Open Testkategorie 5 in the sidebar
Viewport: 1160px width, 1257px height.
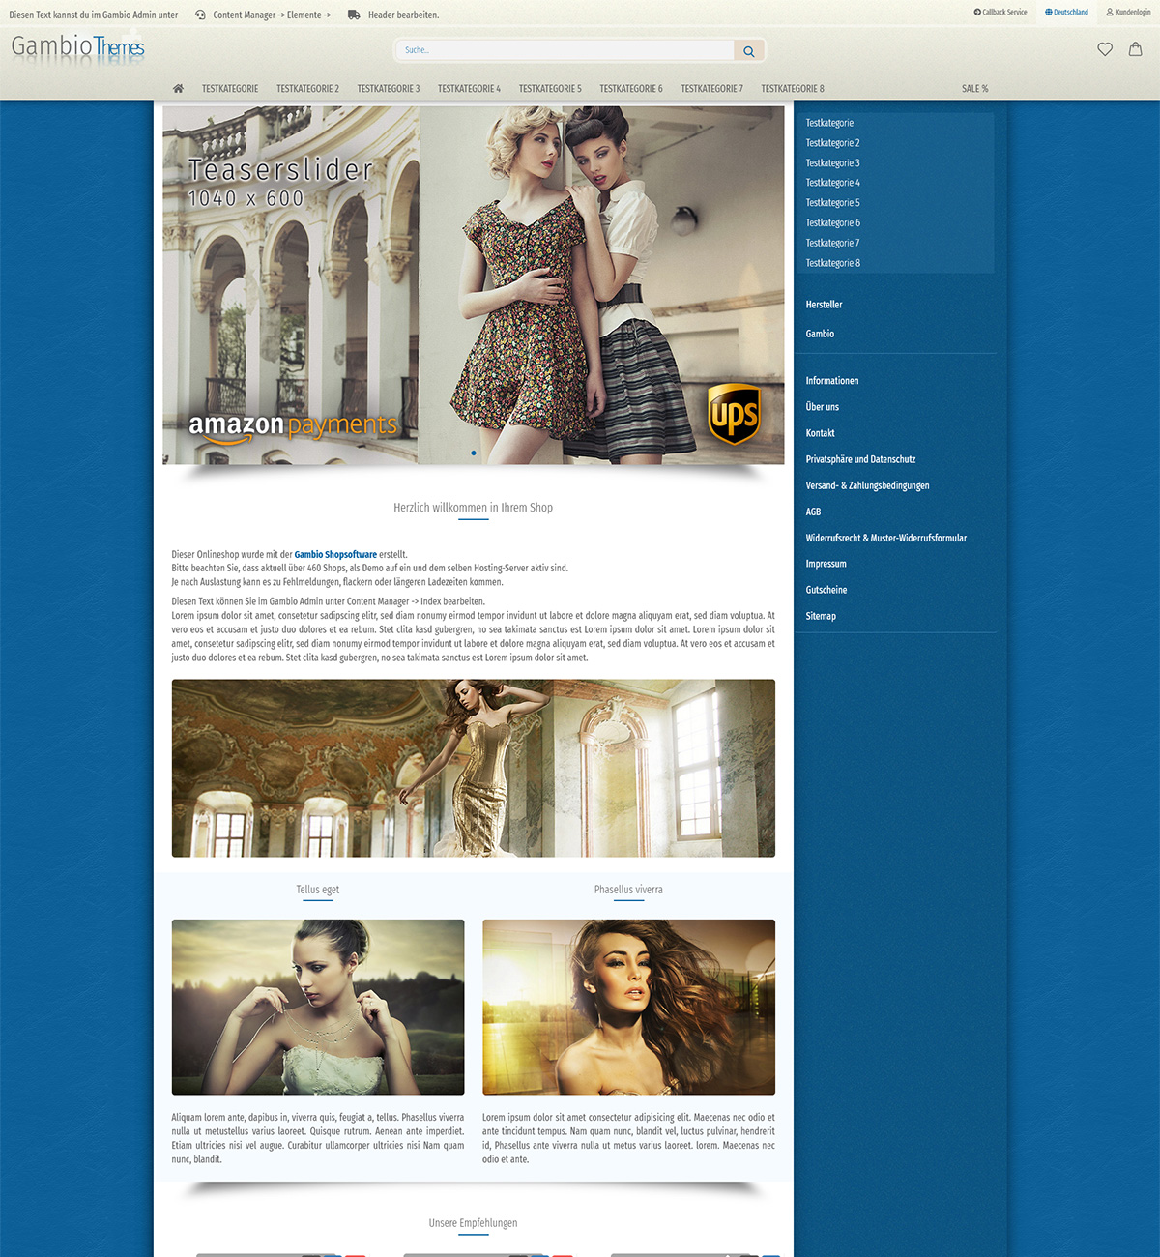coord(832,203)
